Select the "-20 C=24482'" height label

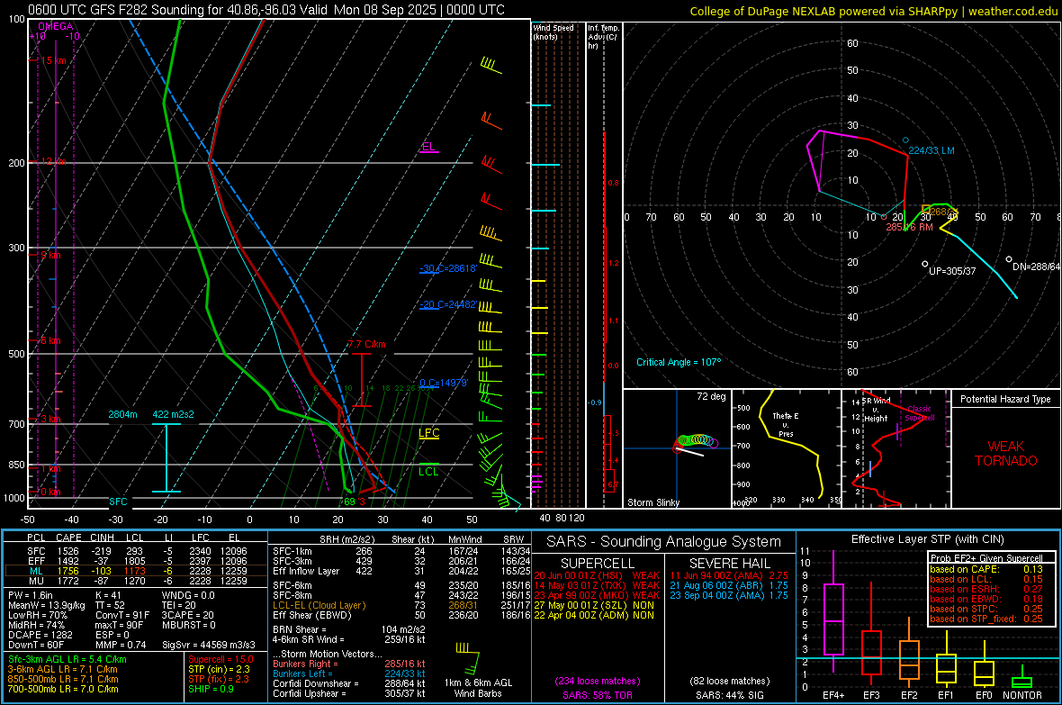point(448,304)
